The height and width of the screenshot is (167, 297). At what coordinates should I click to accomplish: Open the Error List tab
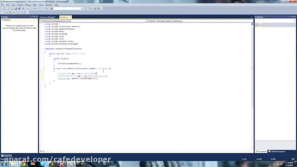tap(7, 156)
